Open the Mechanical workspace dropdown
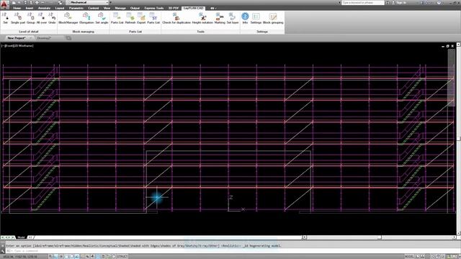 tap(88, 3)
